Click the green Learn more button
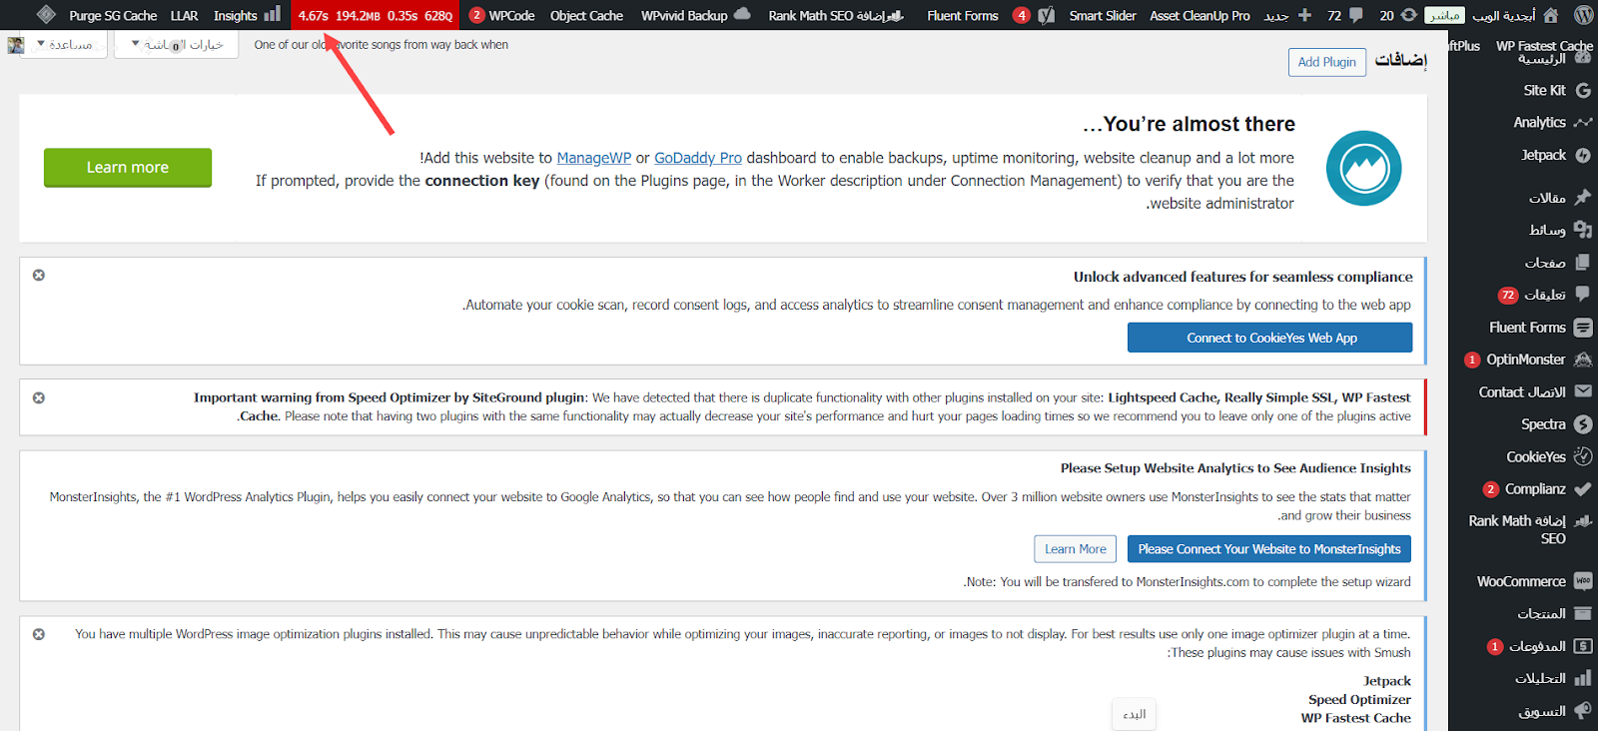This screenshot has width=1598, height=731. pyautogui.click(x=128, y=168)
